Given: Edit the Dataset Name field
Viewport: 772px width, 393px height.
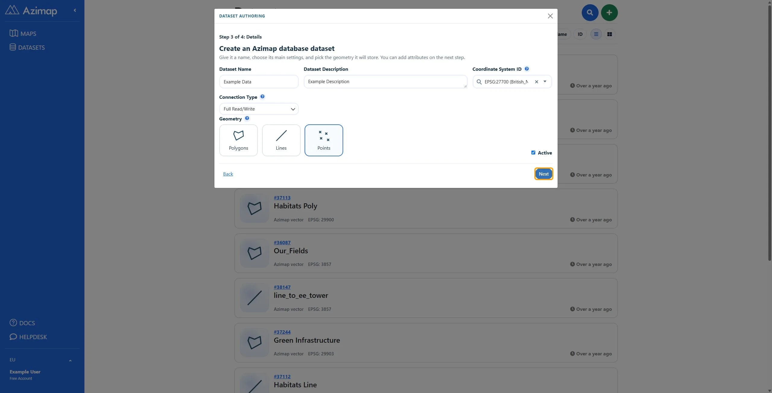Looking at the screenshot, I should coord(259,82).
